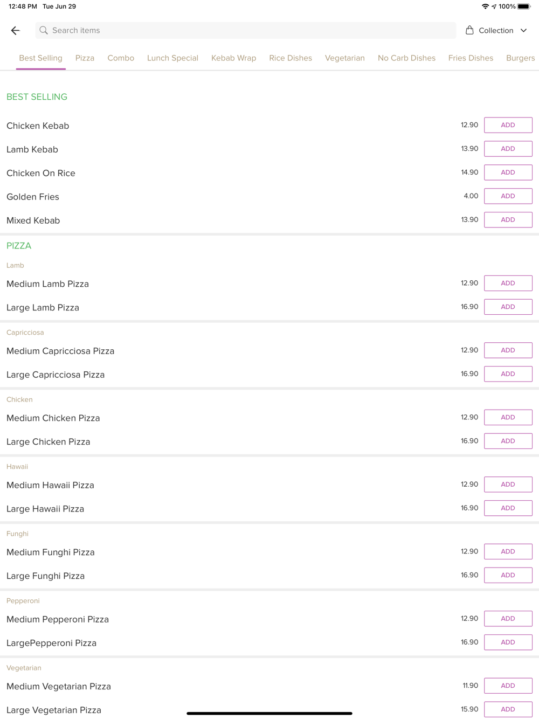Switch to the Pizza tab

click(x=85, y=58)
